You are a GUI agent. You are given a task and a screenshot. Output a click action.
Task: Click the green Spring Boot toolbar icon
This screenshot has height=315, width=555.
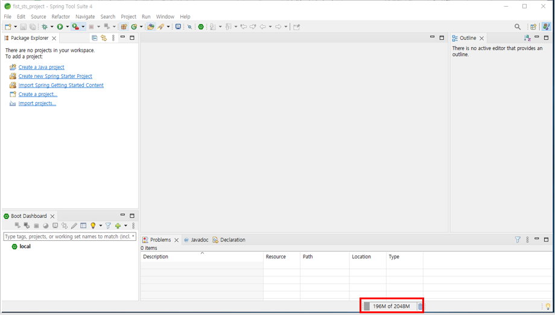pyautogui.click(x=201, y=27)
